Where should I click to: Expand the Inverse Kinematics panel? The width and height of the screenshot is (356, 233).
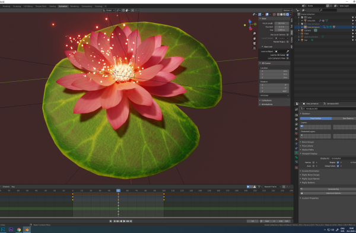click(310, 171)
